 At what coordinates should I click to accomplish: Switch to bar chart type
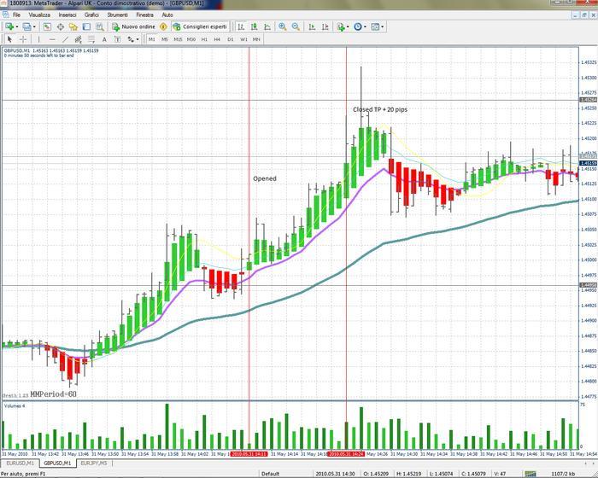241,26
